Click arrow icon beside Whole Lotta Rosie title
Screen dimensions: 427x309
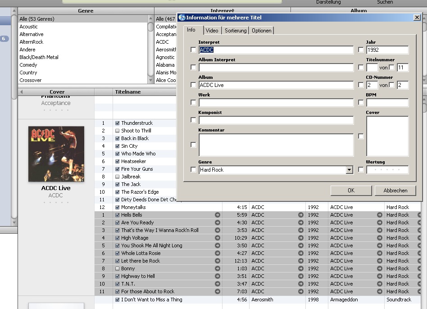coord(217,253)
